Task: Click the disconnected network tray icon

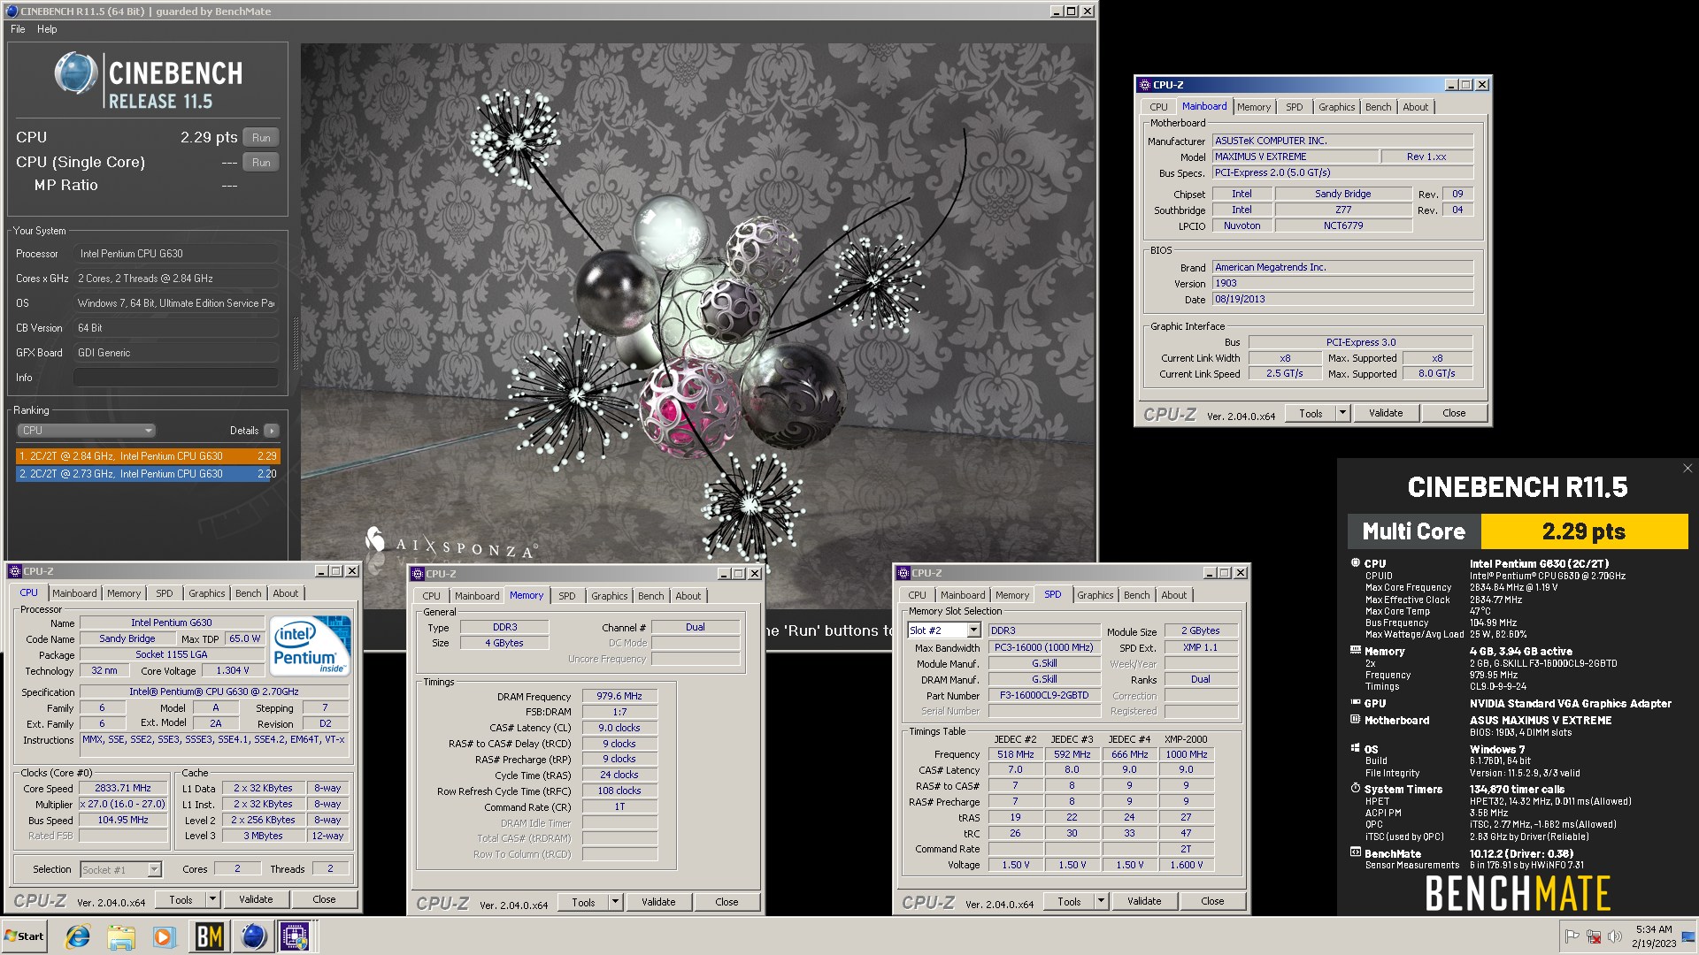Action: (1594, 936)
